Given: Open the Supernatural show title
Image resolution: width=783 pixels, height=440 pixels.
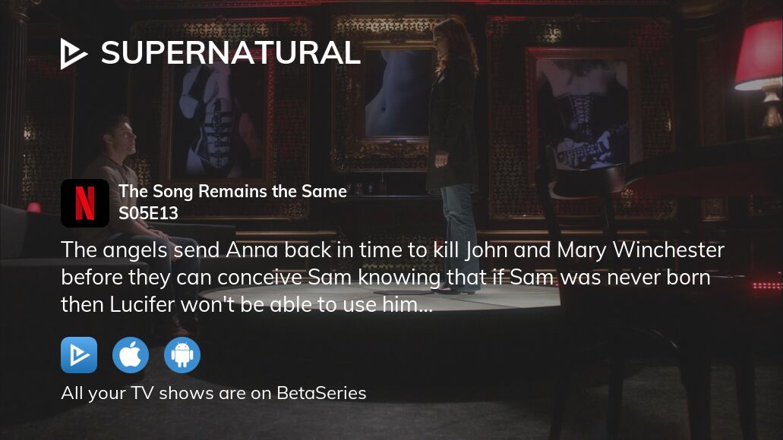Looking at the screenshot, I should [x=231, y=53].
